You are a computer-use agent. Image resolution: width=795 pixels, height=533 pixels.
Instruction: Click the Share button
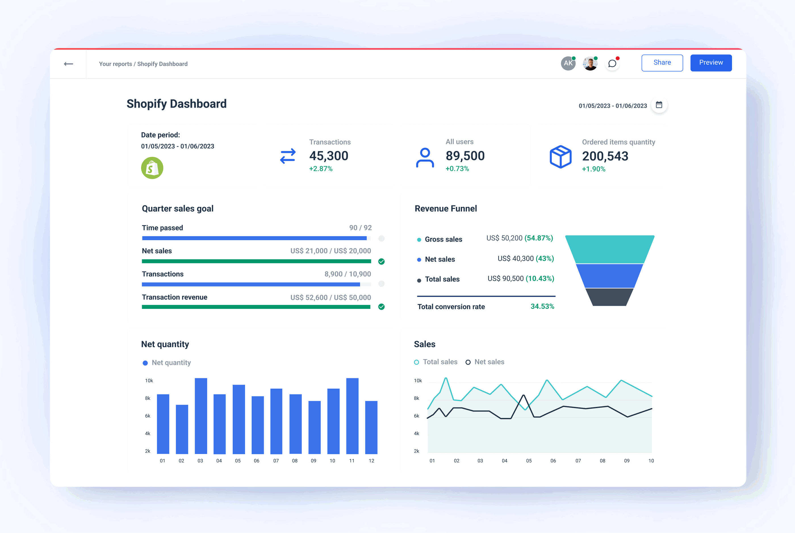662,62
